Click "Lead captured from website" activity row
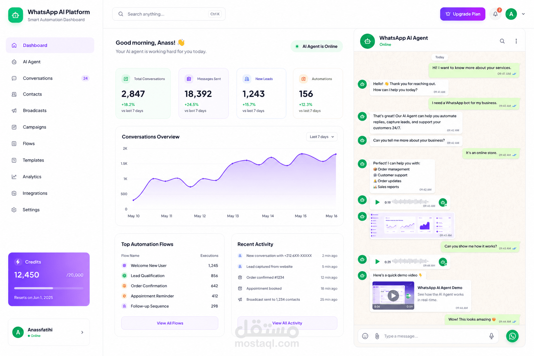 [x=287, y=267]
